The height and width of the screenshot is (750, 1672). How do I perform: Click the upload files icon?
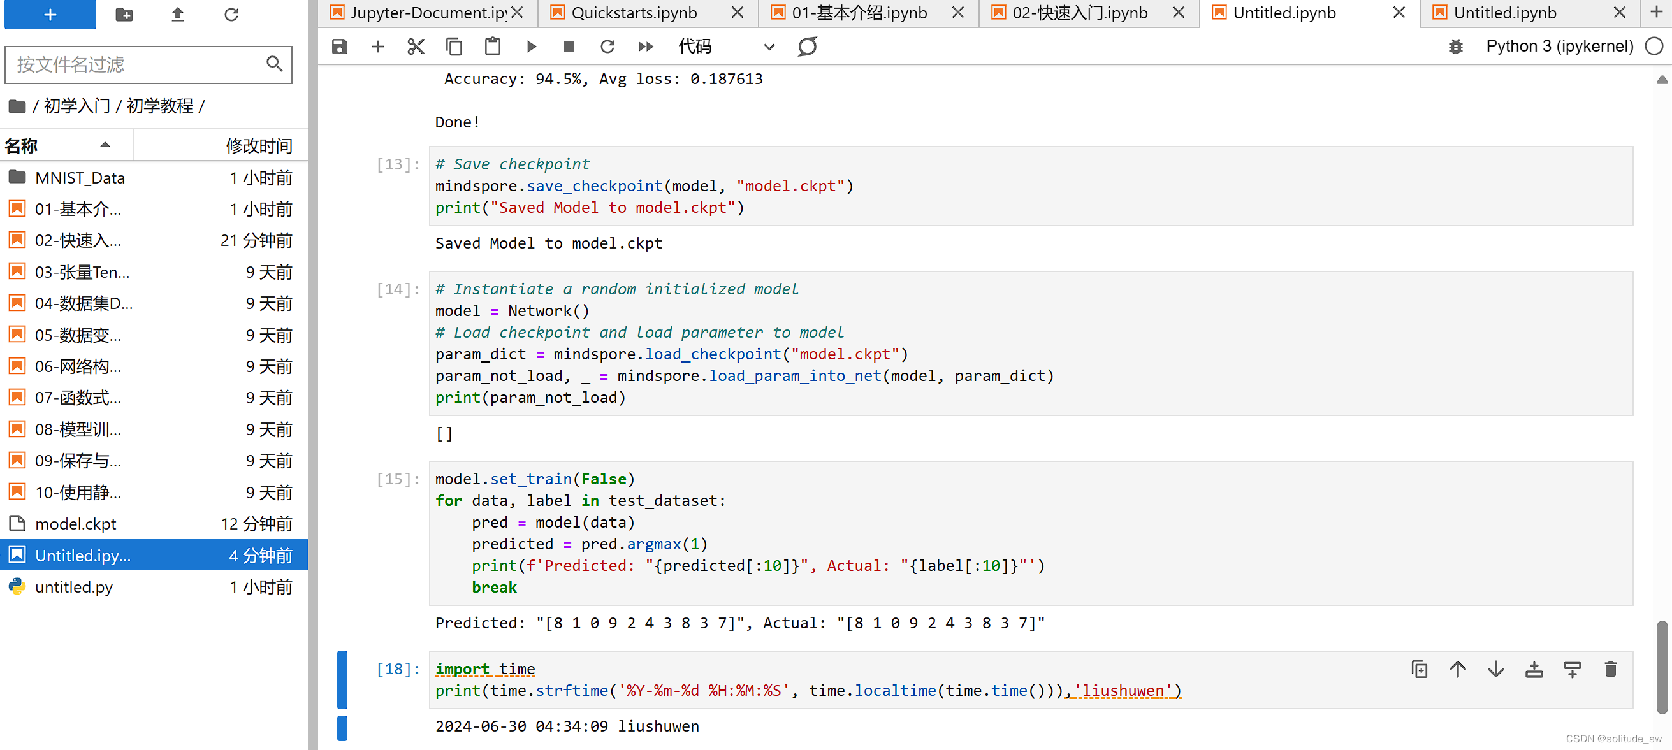pyautogui.click(x=178, y=14)
